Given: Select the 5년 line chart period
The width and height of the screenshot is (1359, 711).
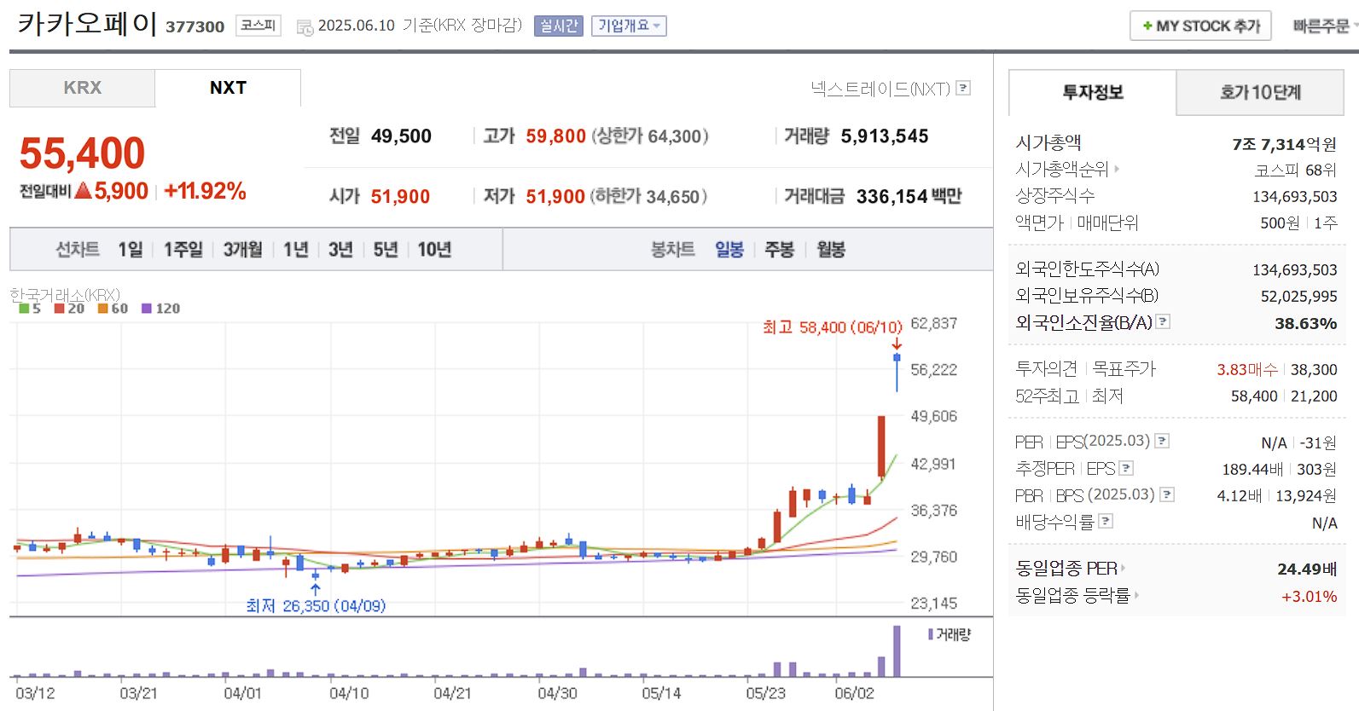Looking at the screenshot, I should [386, 250].
